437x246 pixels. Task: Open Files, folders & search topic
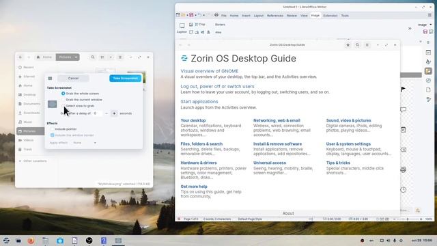[201, 144]
